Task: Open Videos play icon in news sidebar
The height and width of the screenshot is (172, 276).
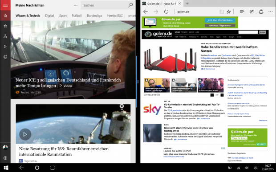Action: click(x=5, y=47)
